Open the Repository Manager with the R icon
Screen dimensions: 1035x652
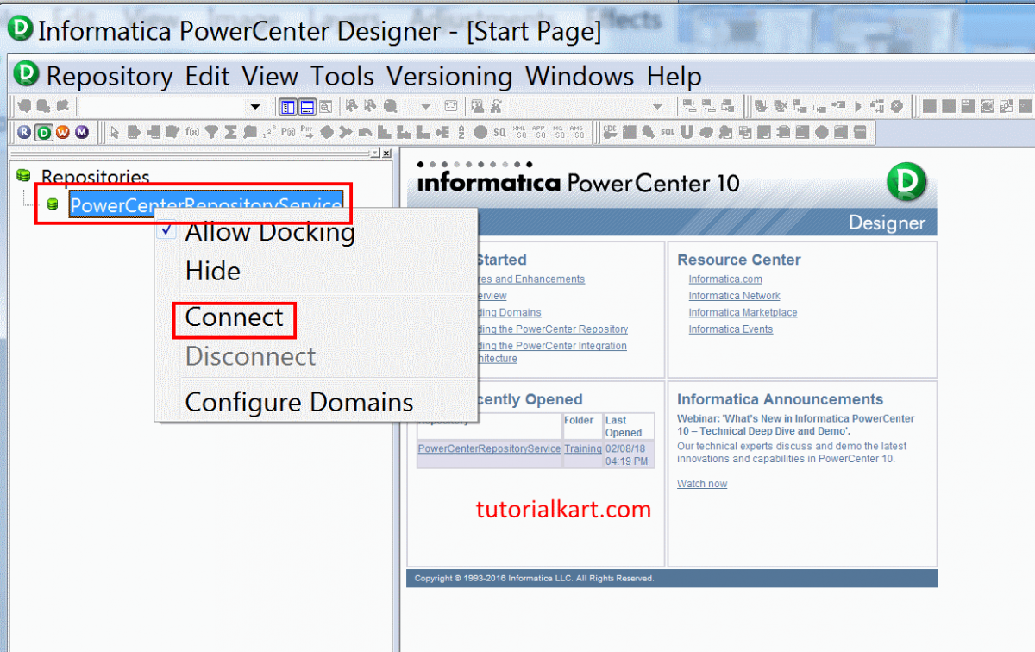tap(23, 132)
